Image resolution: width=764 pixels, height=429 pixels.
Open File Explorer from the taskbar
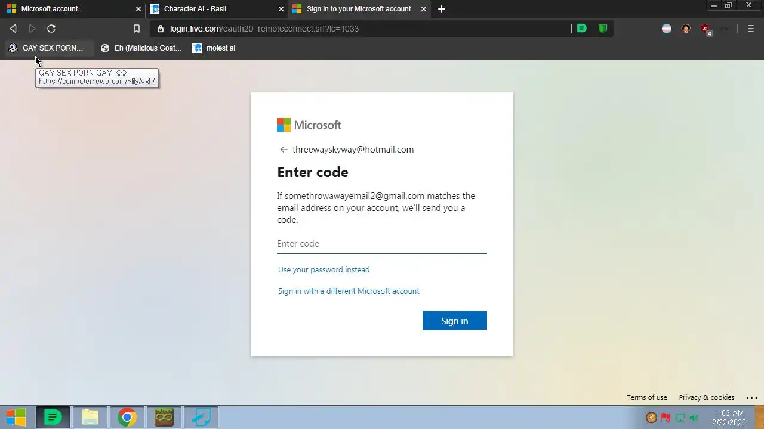click(90, 418)
